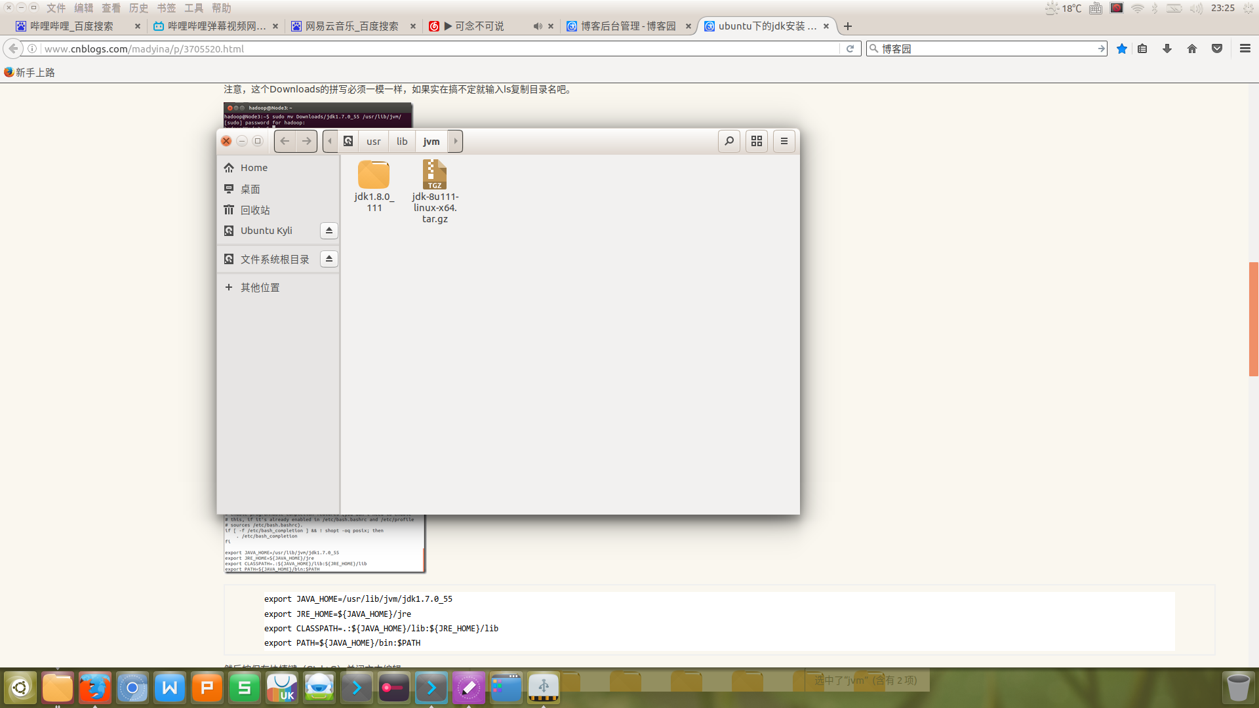The image size is (1259, 708).
Task: Select the jdk1.8.0_111 folder
Action: (x=374, y=186)
